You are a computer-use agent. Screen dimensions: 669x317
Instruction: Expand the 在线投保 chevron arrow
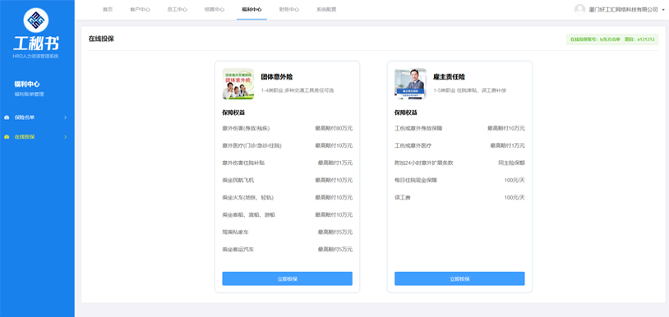click(65, 137)
